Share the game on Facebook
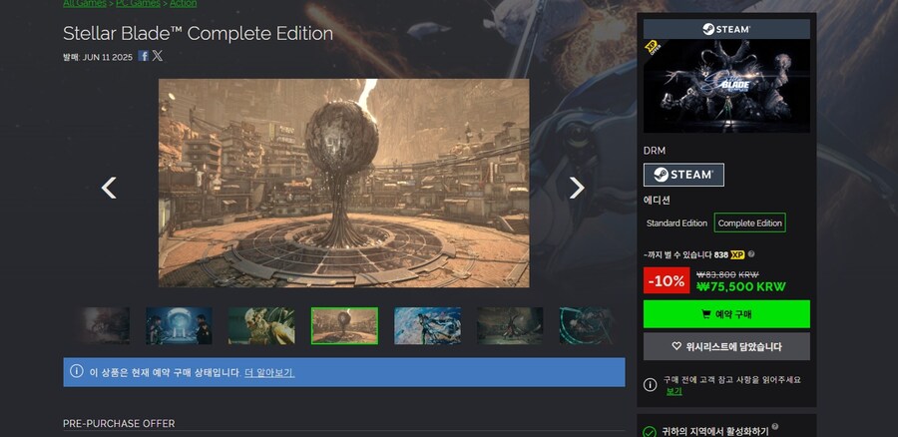The height and width of the screenshot is (437, 898). point(143,56)
